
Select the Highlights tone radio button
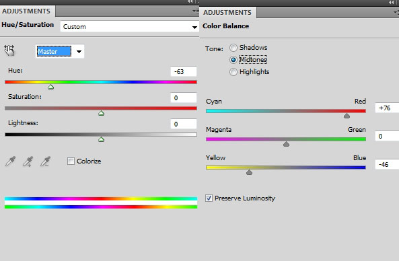(x=233, y=72)
